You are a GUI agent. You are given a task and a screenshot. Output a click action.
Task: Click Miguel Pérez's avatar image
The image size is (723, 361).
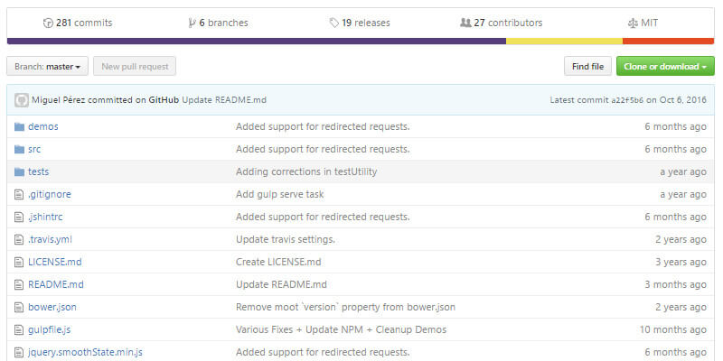(22, 99)
